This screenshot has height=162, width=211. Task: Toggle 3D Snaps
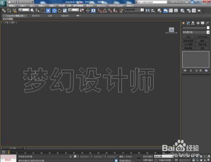coord(100,11)
